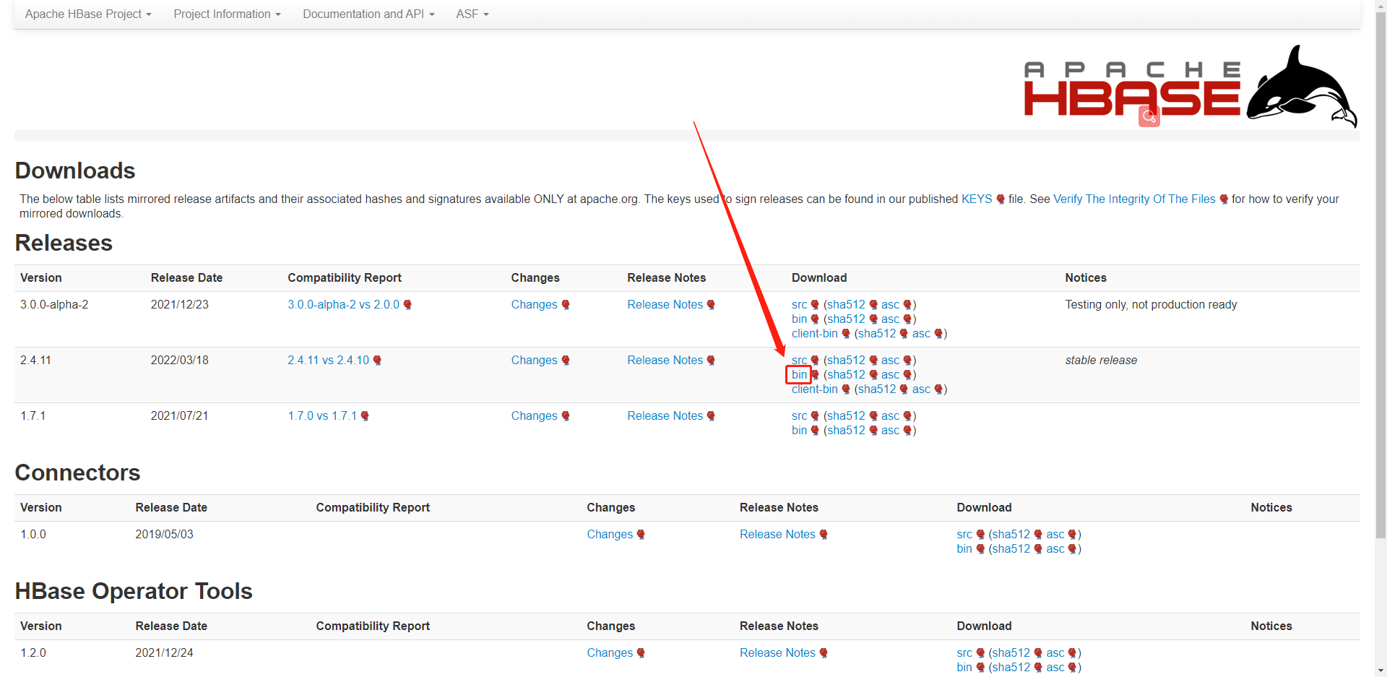Click external icon beside Operator Tools Changes
This screenshot has height=677, width=1387.
click(641, 653)
